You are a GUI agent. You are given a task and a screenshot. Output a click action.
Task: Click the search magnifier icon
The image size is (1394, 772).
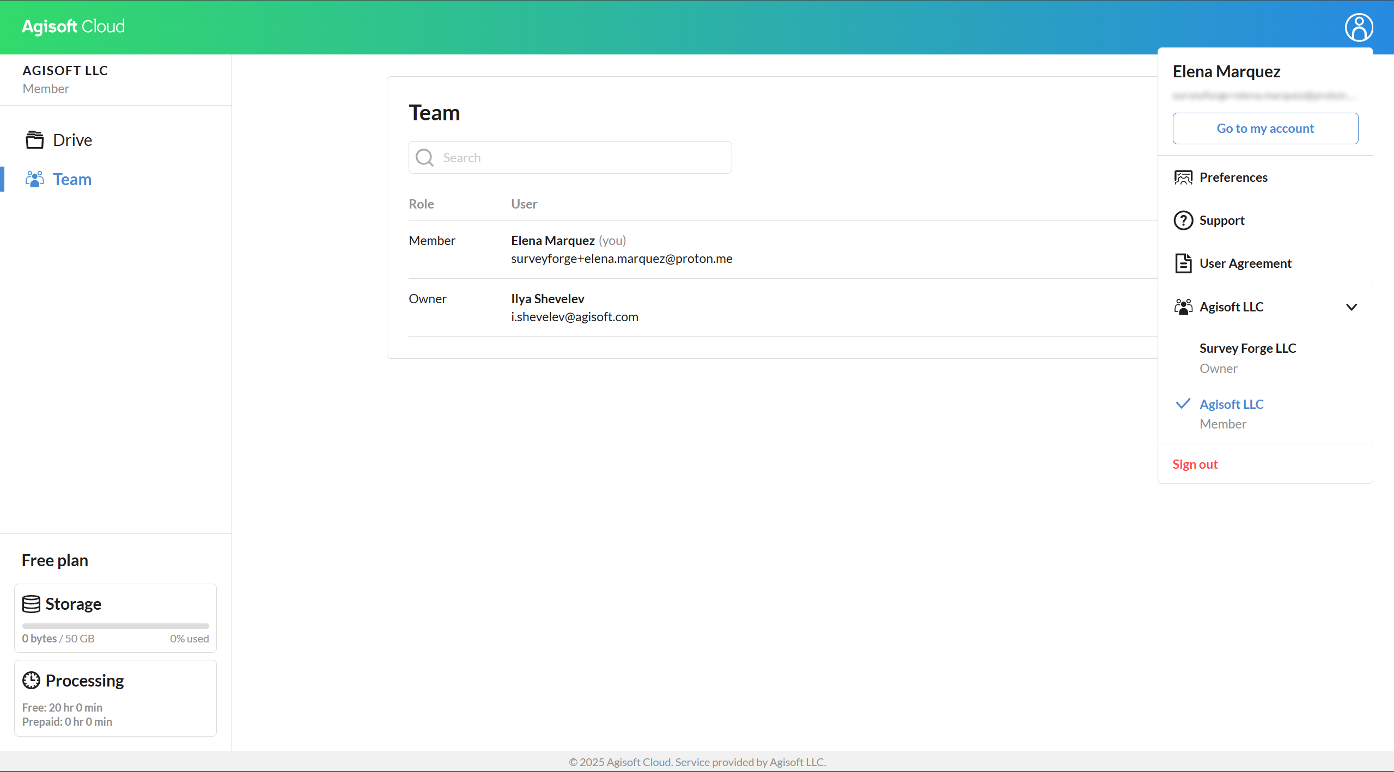click(424, 158)
